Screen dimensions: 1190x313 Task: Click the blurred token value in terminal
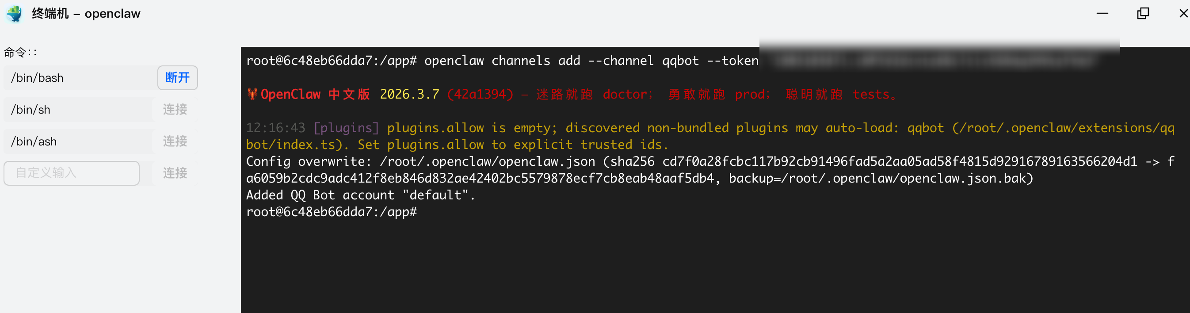click(933, 61)
